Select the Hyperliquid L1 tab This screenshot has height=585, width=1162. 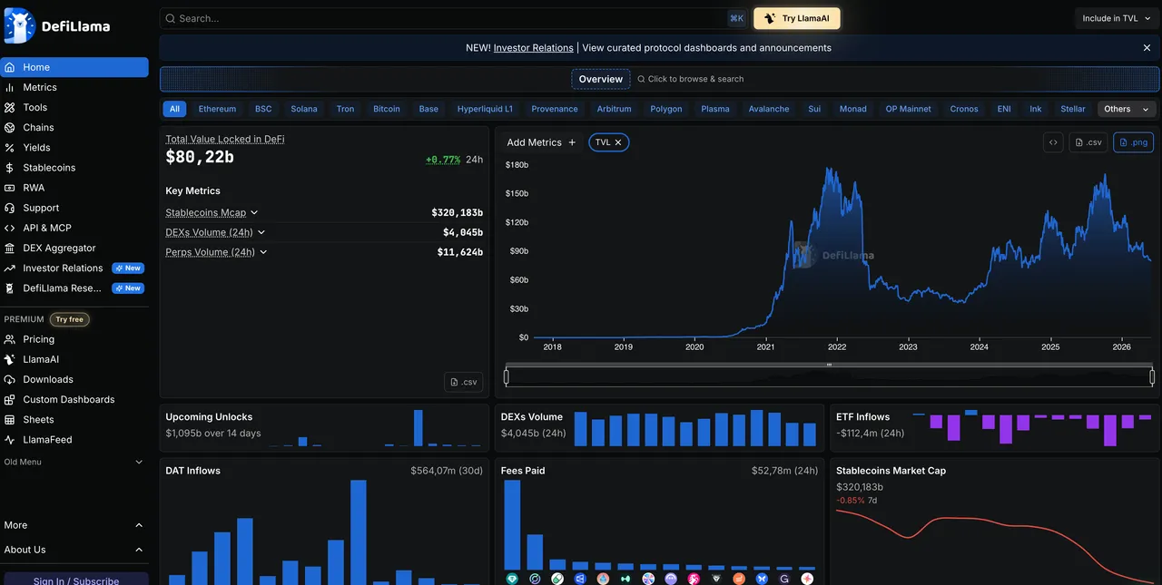[485, 109]
